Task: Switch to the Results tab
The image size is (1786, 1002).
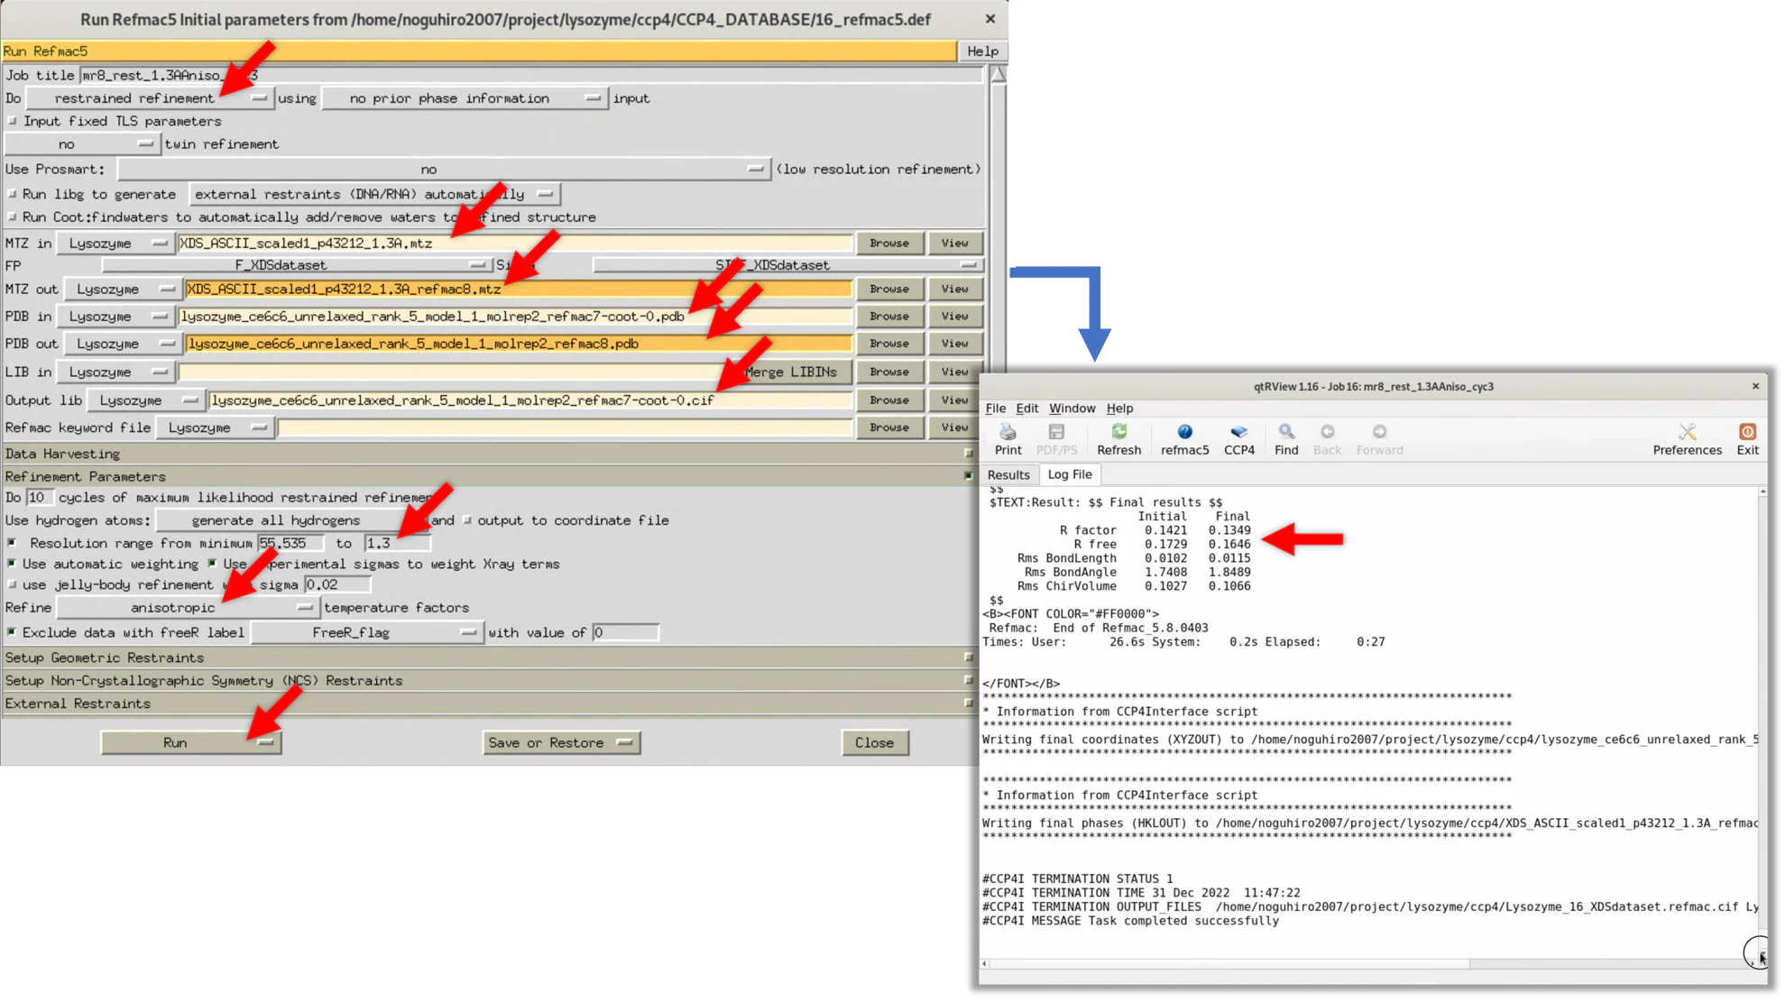Action: (x=1008, y=474)
